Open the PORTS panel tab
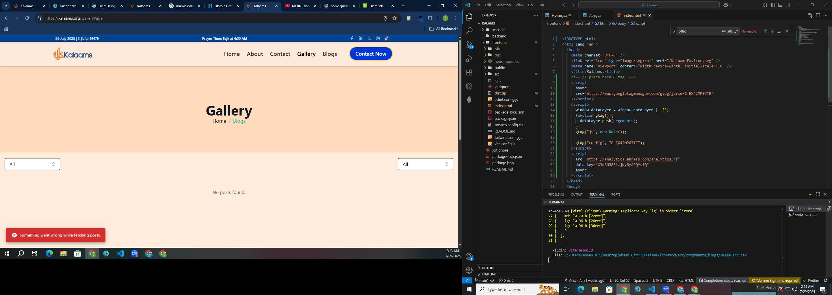832x295 pixels. 616,194
